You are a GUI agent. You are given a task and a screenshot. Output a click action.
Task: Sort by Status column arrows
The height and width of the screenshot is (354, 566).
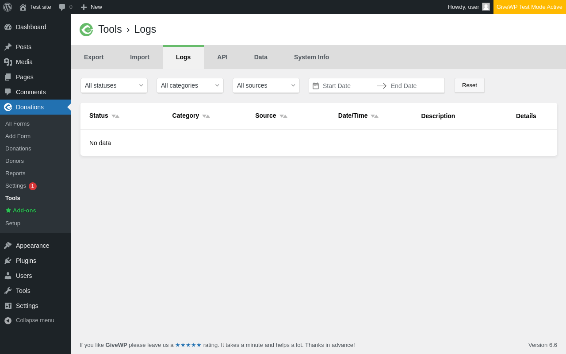115,116
